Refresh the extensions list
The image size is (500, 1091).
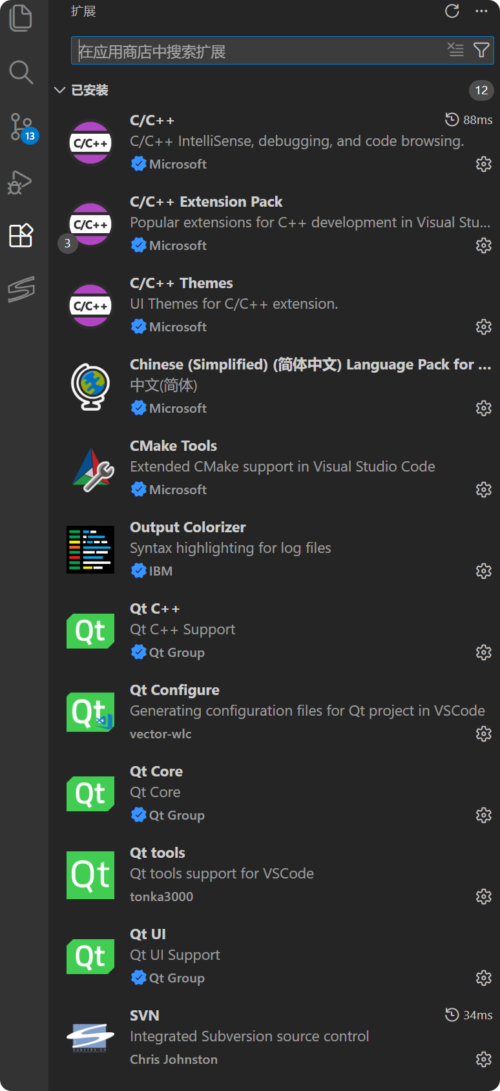point(452,11)
